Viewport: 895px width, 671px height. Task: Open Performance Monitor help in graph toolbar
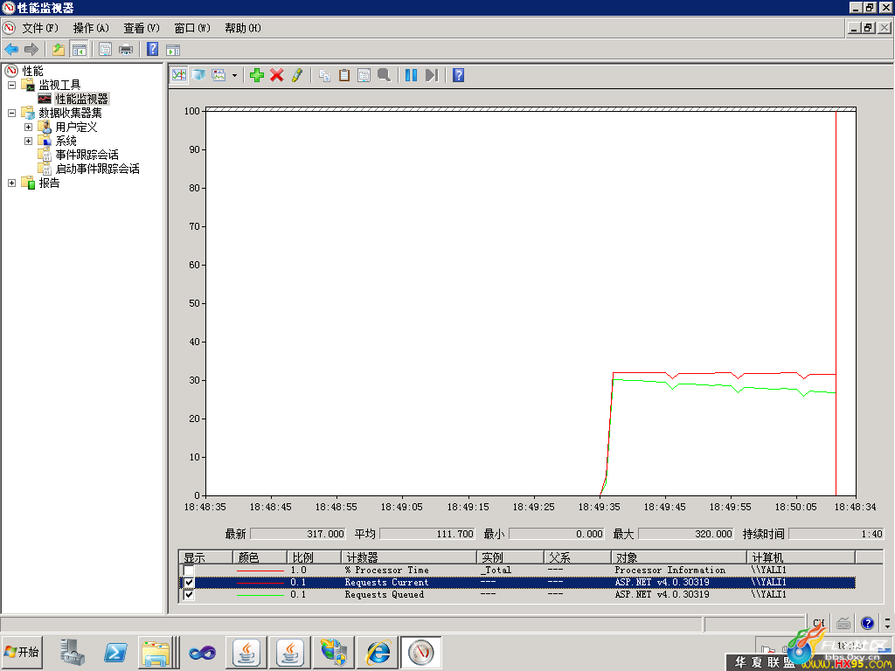click(x=458, y=75)
